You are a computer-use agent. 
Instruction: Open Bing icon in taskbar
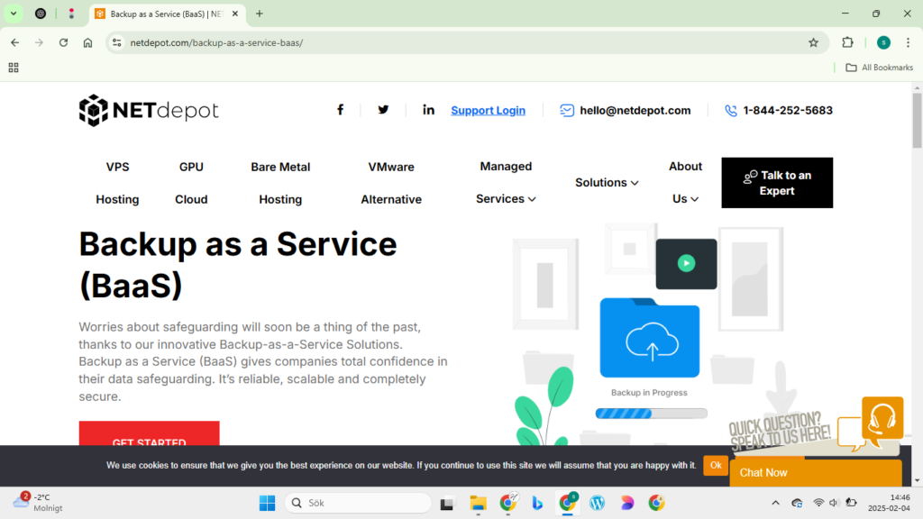pyautogui.click(x=537, y=503)
